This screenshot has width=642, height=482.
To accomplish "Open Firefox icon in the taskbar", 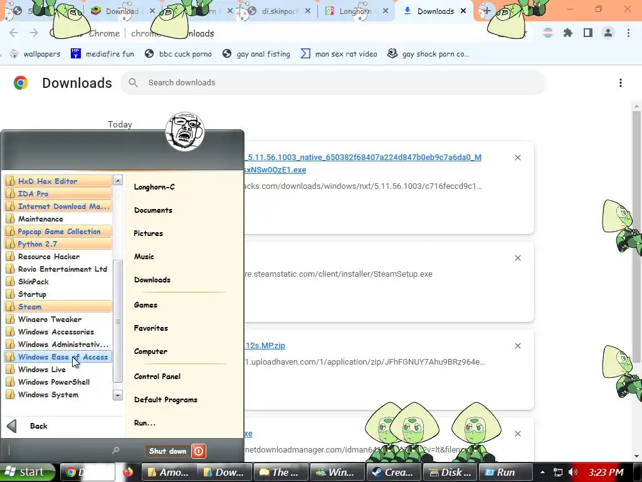I will pyautogui.click(x=128, y=472).
